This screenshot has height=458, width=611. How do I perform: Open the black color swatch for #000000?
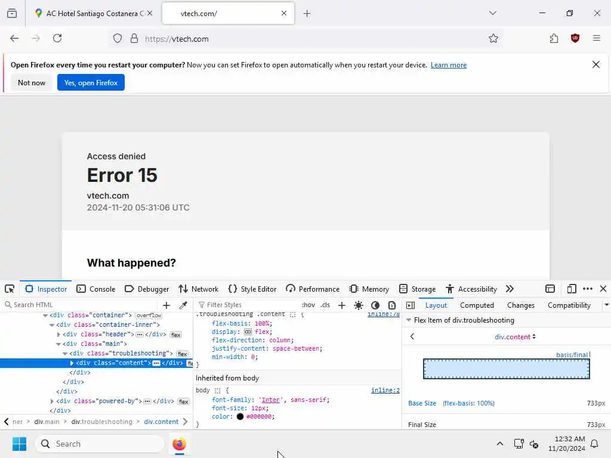point(240,417)
